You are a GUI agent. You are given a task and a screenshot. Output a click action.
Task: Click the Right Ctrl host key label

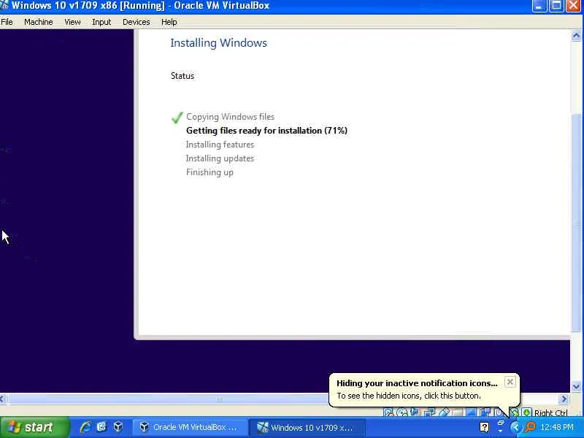point(551,412)
